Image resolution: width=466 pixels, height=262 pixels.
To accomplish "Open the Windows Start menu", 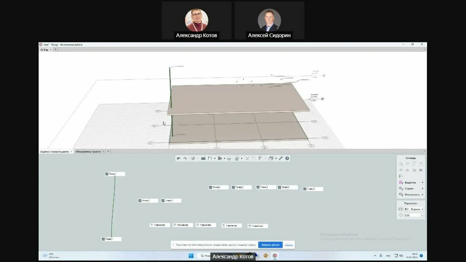I will click(x=191, y=256).
